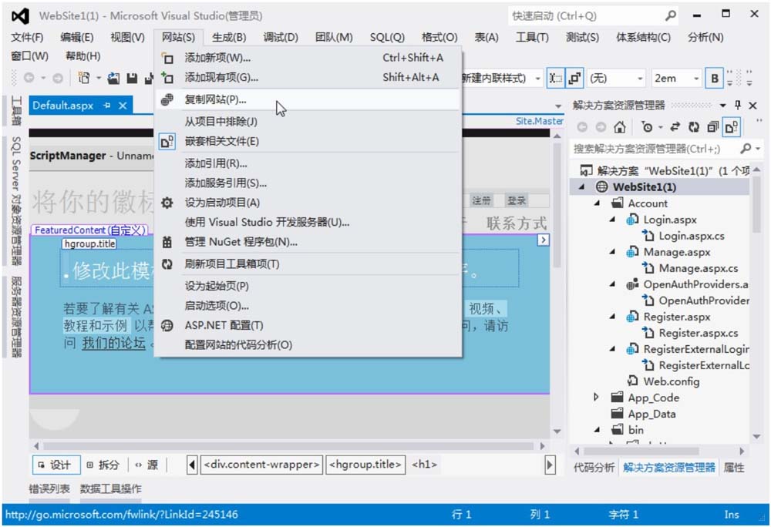Open the 错误列表 error list tab
The image size is (771, 527).
coord(49,488)
